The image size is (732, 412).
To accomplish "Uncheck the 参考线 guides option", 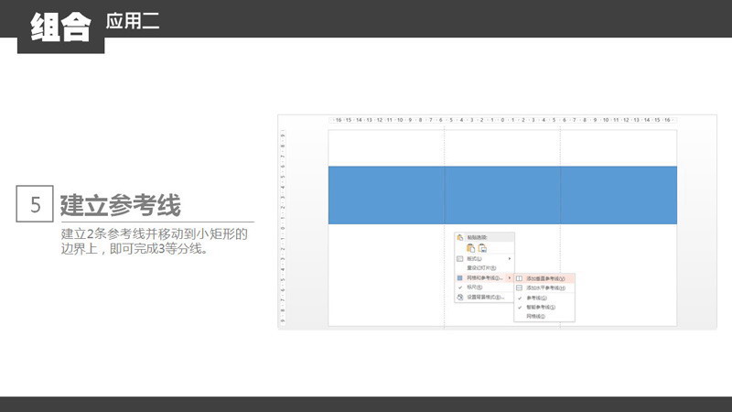I will 520,298.
